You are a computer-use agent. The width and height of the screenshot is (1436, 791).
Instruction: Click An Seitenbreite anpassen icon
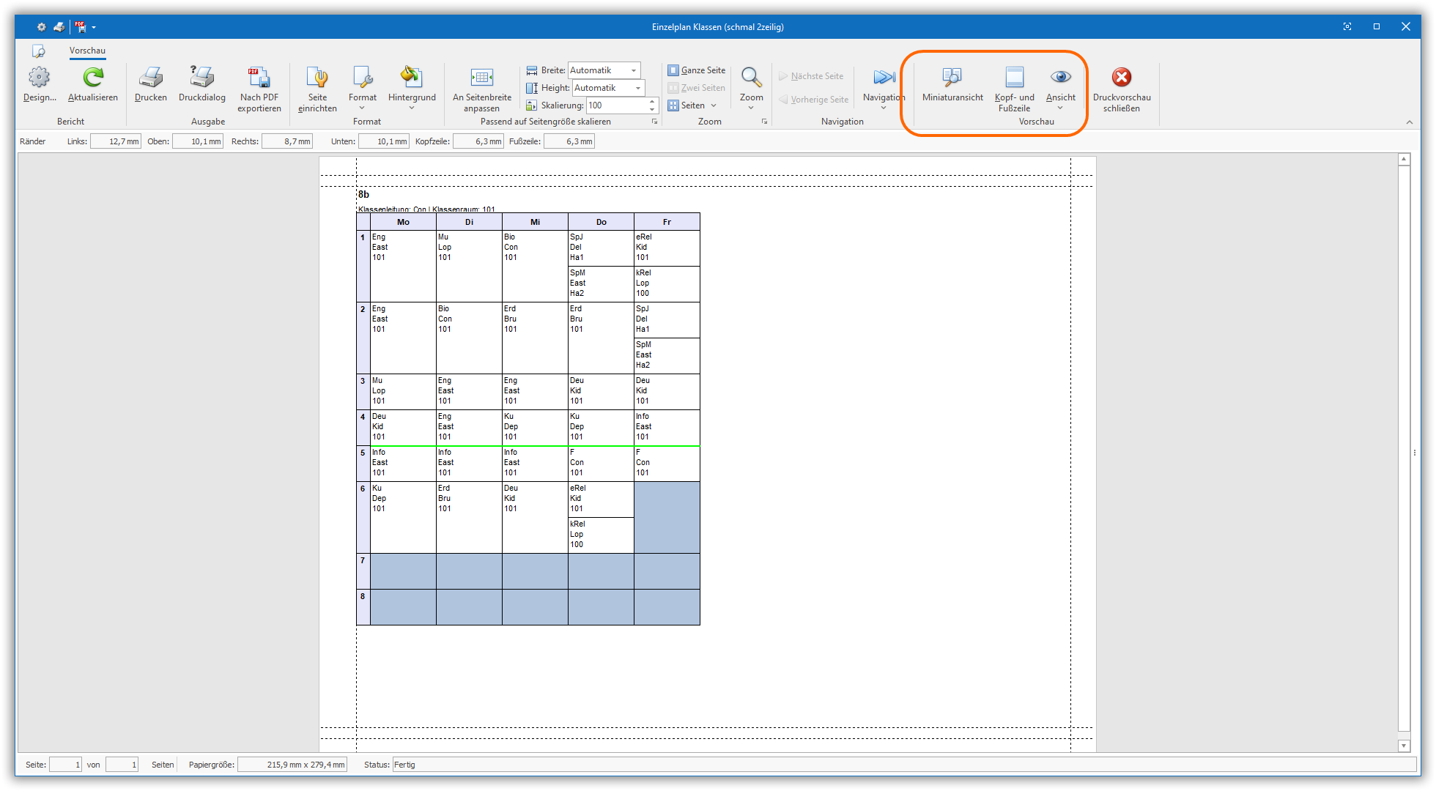[481, 78]
